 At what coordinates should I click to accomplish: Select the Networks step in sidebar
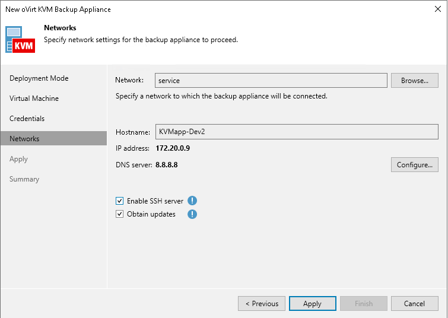tap(25, 139)
